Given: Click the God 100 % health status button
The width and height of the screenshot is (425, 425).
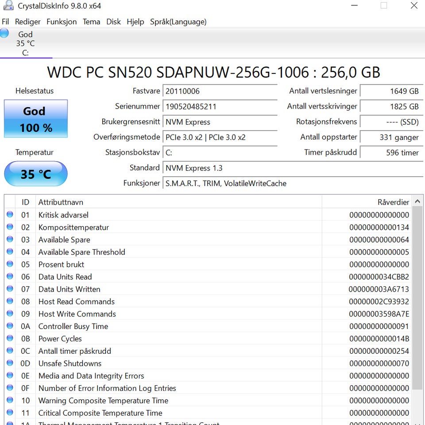Looking at the screenshot, I should click(36, 119).
